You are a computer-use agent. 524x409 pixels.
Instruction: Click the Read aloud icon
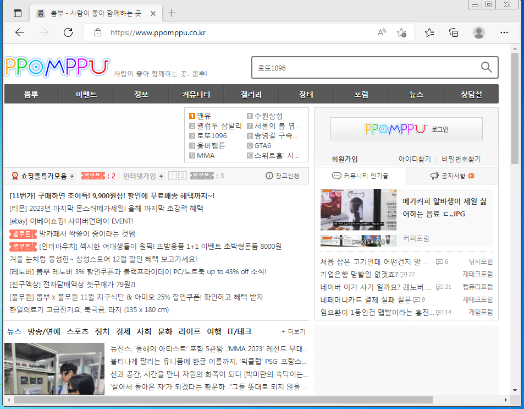[x=382, y=32]
